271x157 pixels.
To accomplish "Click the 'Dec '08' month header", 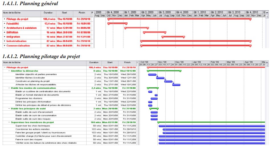I will click(x=180, y=62).
